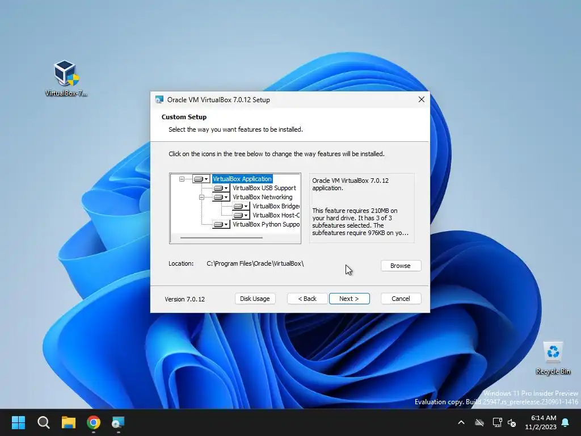Open VirtualBox Bridged feature dropdown icon

click(x=241, y=206)
